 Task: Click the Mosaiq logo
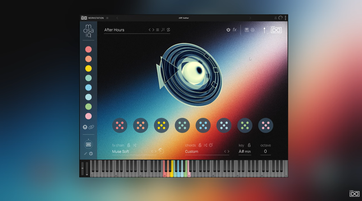(88, 31)
